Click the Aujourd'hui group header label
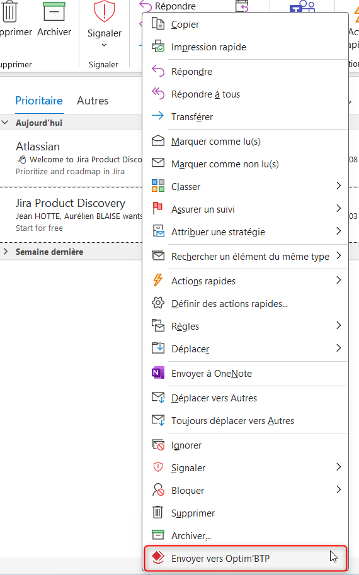This screenshot has width=359, height=575. (39, 123)
